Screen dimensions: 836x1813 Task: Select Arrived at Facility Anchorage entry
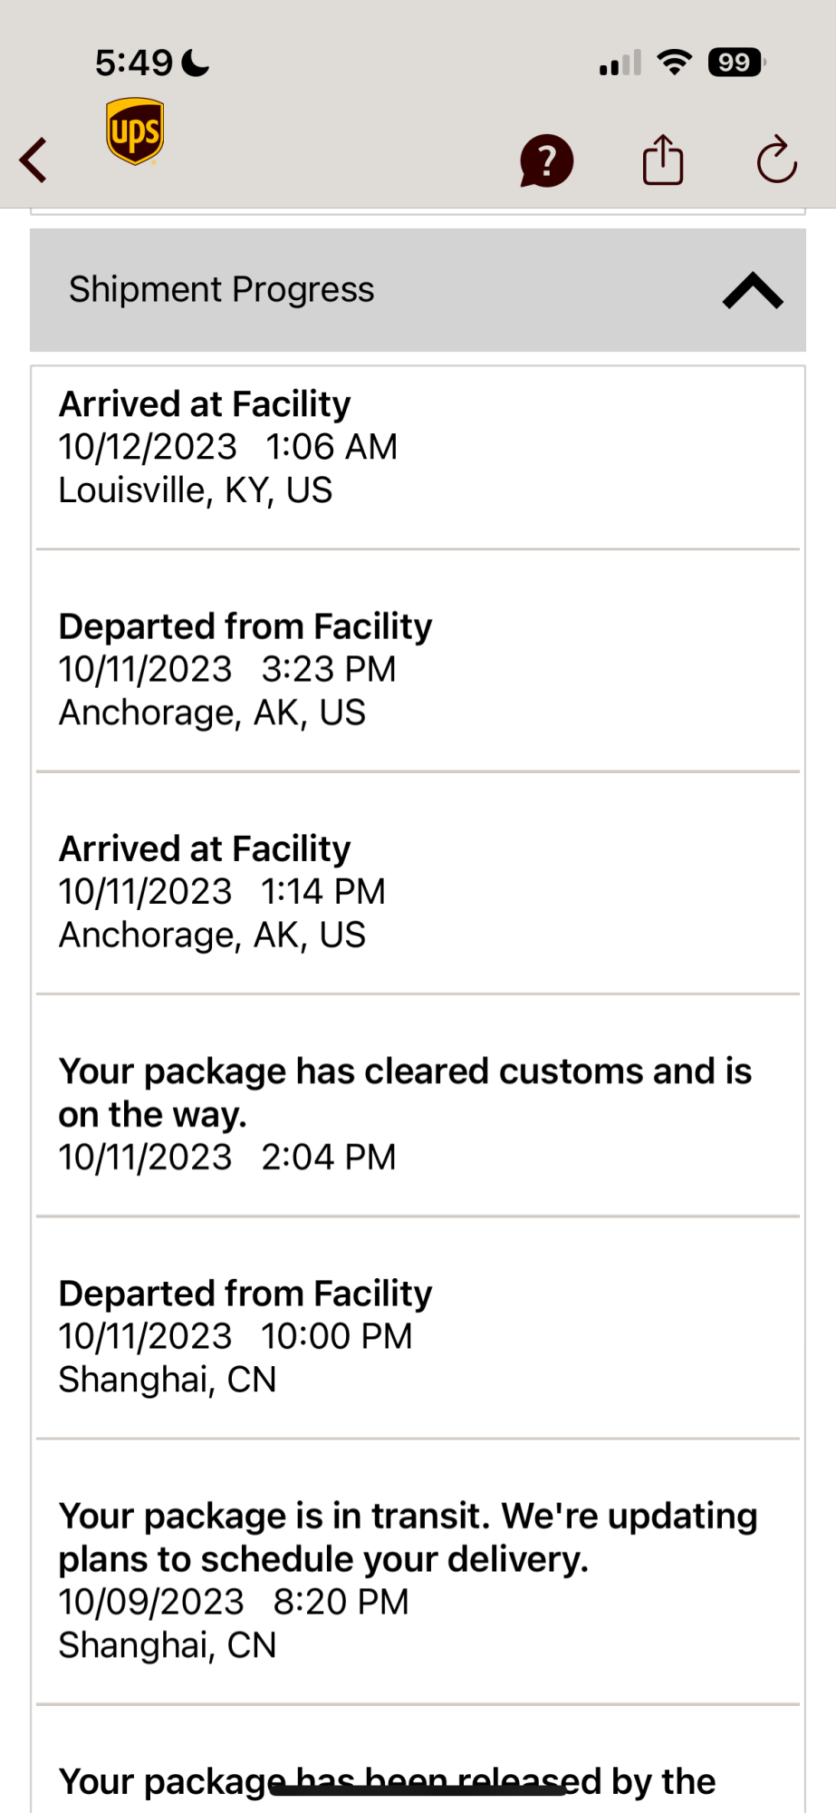coord(418,891)
